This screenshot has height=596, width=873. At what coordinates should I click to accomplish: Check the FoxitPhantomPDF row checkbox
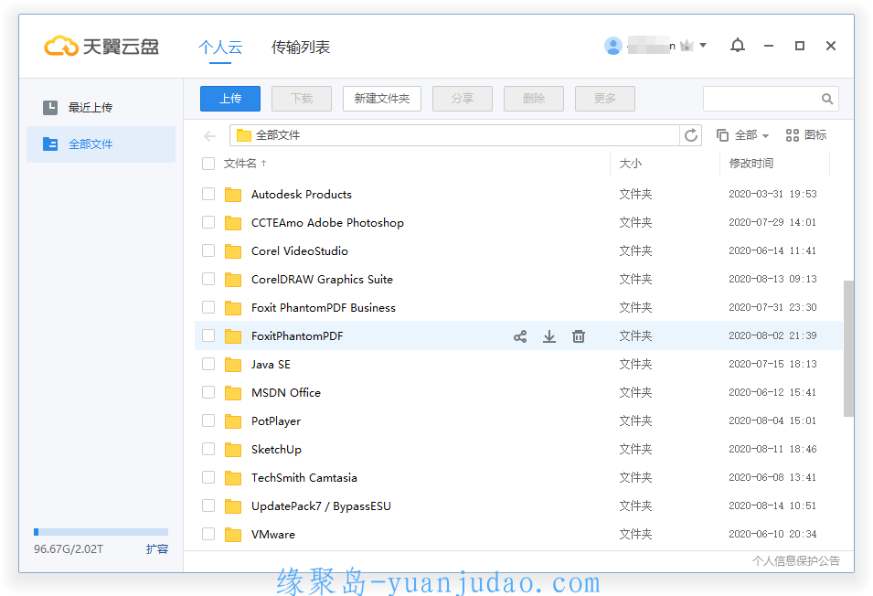(x=208, y=335)
